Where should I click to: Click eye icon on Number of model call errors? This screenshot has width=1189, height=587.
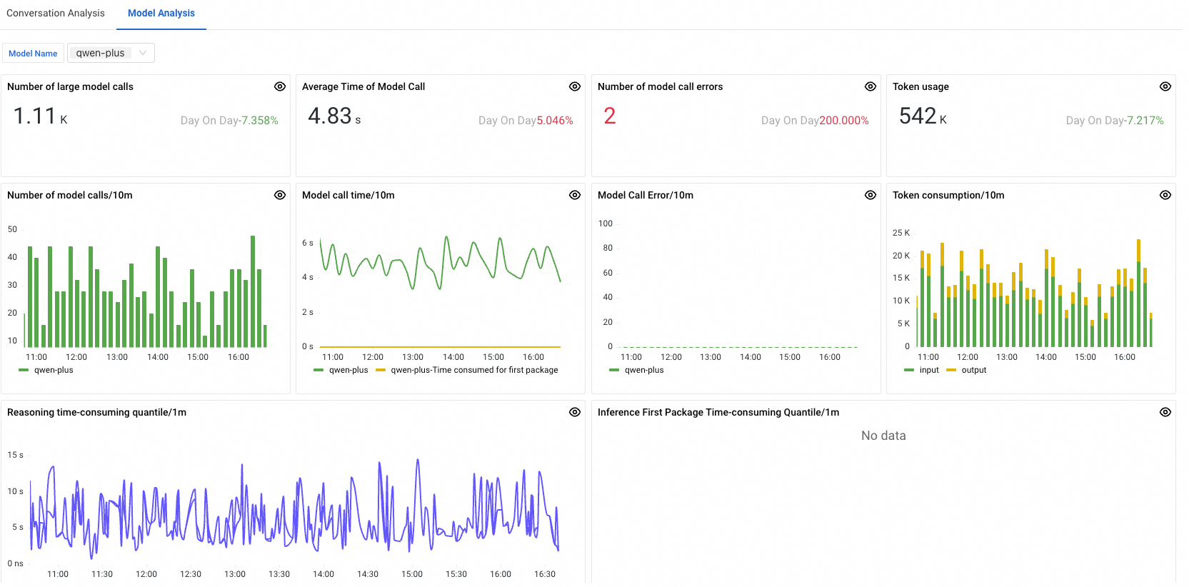pyautogui.click(x=871, y=86)
